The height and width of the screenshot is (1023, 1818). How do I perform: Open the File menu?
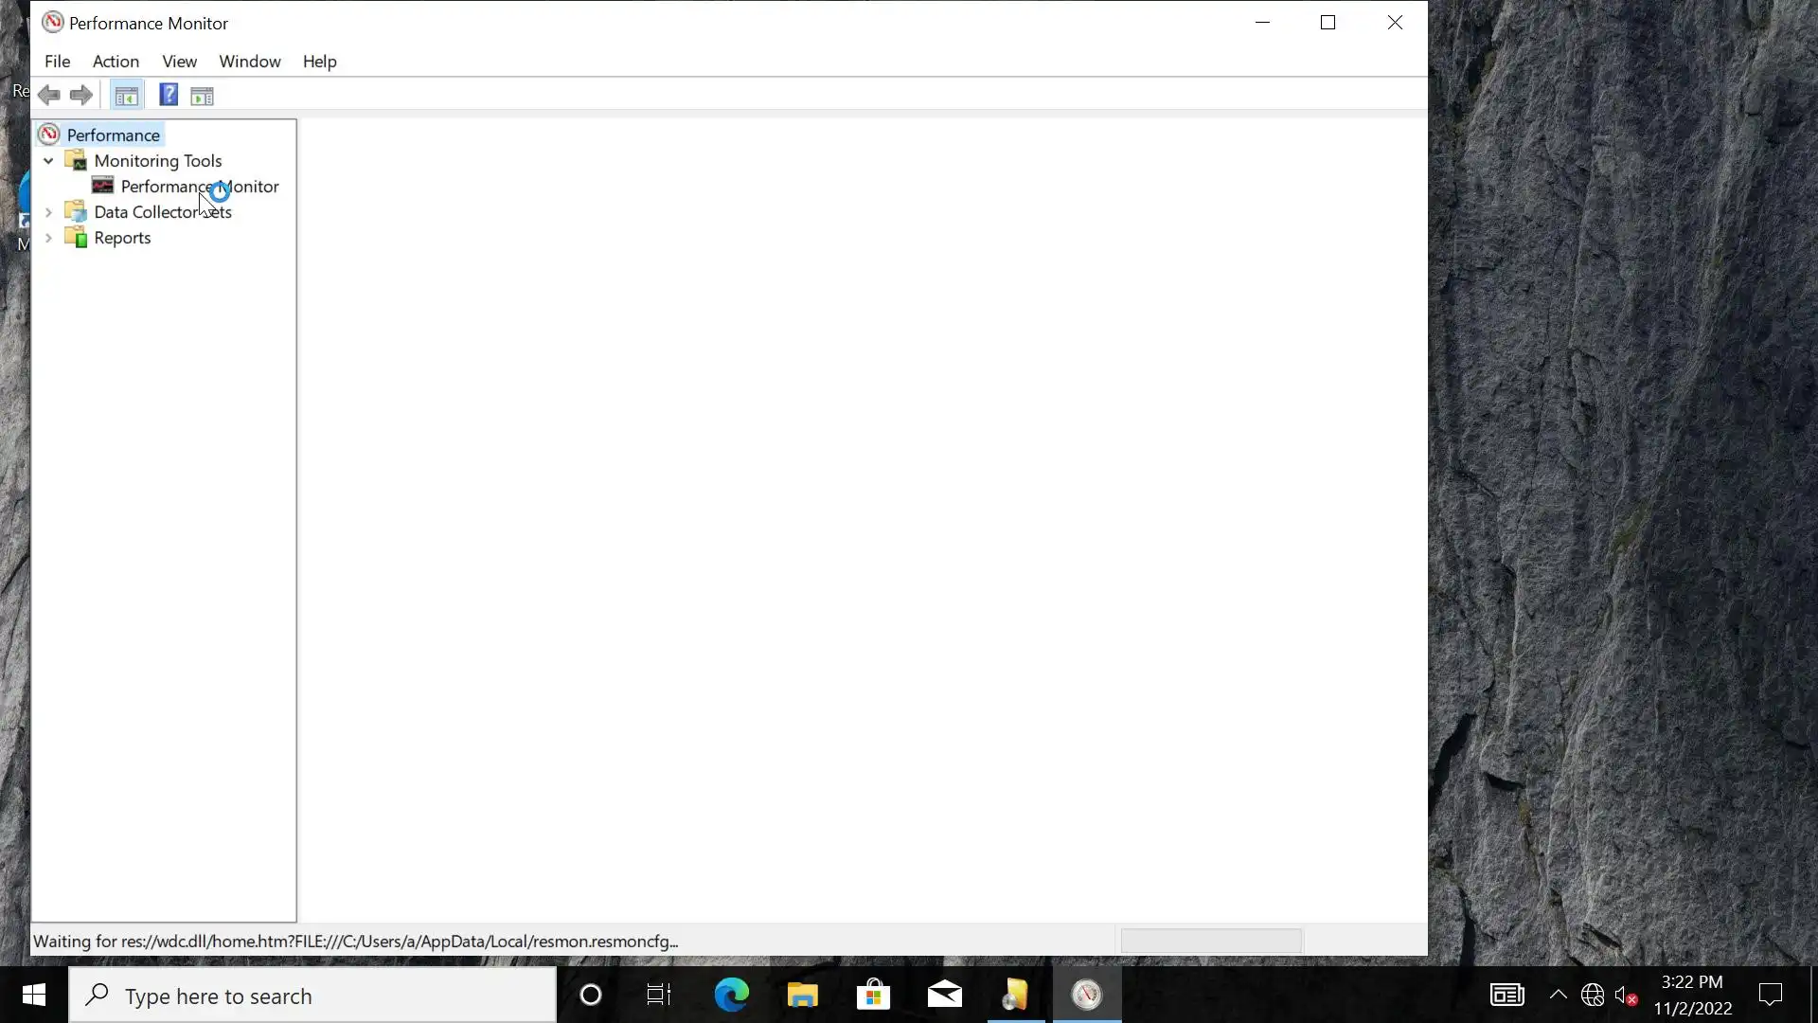point(57,62)
